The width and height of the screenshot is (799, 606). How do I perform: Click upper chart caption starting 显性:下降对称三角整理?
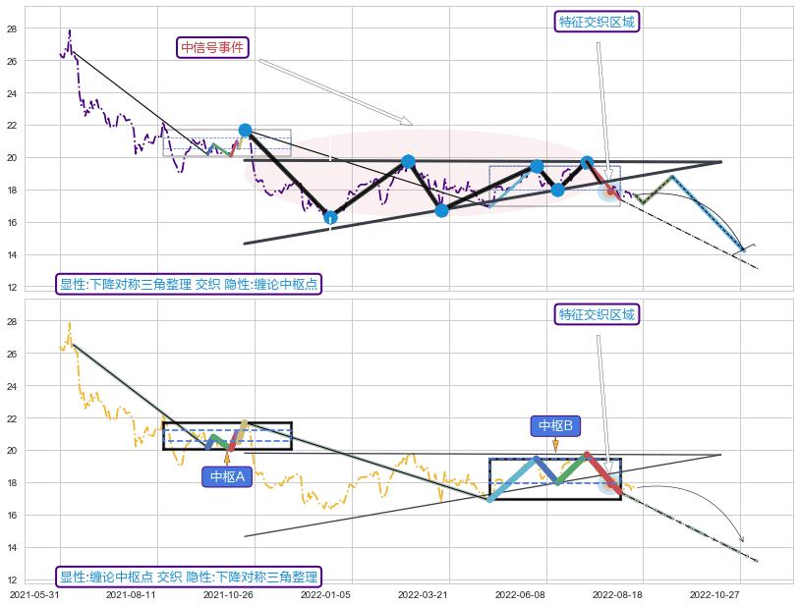click(190, 285)
